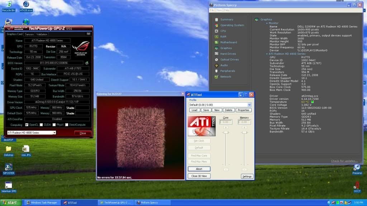Screen dimensions: 367x206
Task: Open the Summary section icon in Speccy
Action: click(x=216, y=20)
